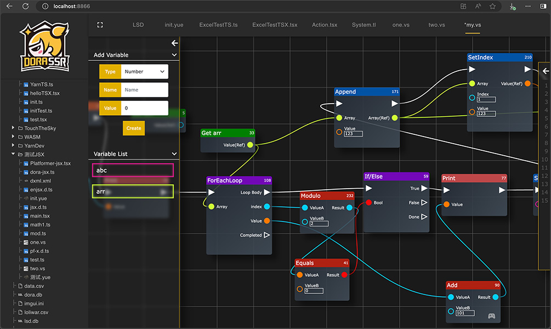551x329 pixels.
Task: Click the browser refresh icon
Action: pos(25,6)
